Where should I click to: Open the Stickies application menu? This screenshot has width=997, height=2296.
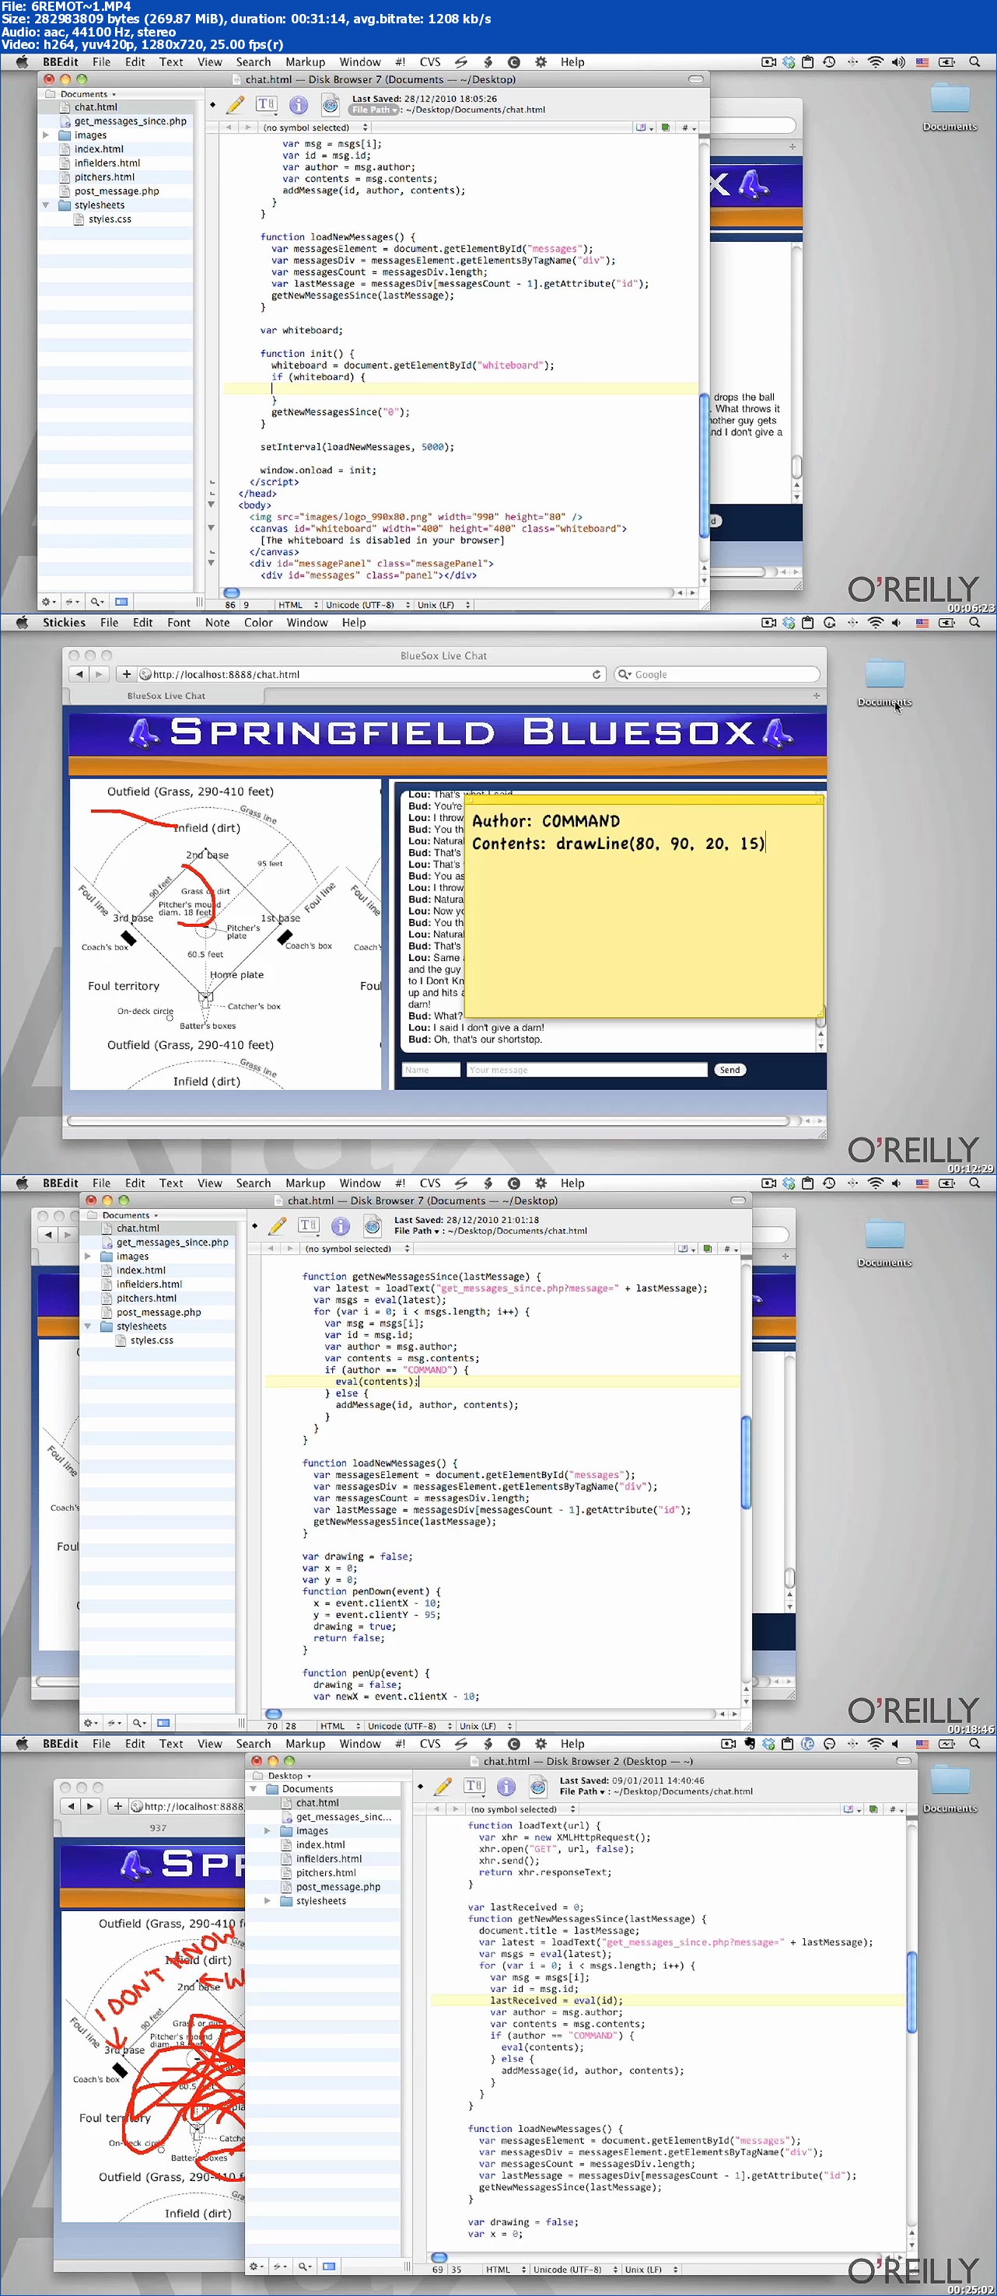(x=65, y=623)
